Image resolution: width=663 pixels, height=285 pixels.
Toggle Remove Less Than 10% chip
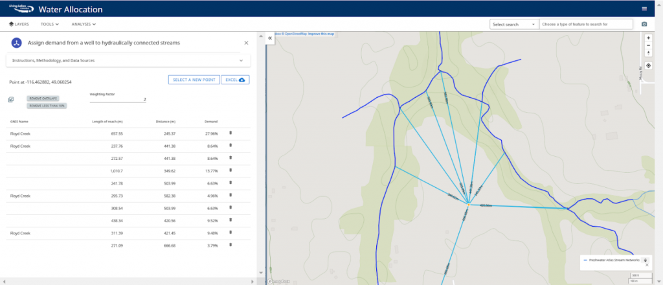[x=47, y=105]
